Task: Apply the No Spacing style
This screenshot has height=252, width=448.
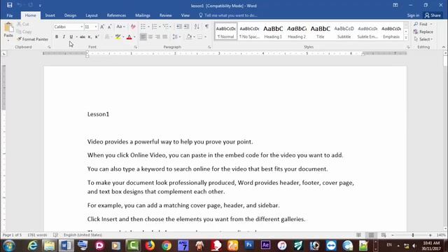Action: [x=249, y=31]
